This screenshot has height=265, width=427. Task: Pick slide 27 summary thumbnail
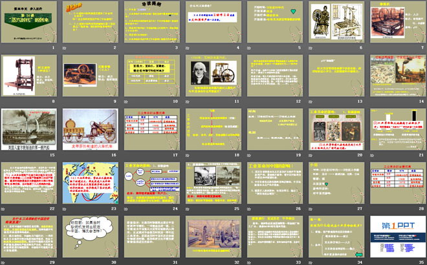tap(336, 183)
